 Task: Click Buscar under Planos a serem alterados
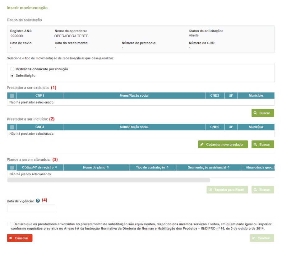(263, 190)
